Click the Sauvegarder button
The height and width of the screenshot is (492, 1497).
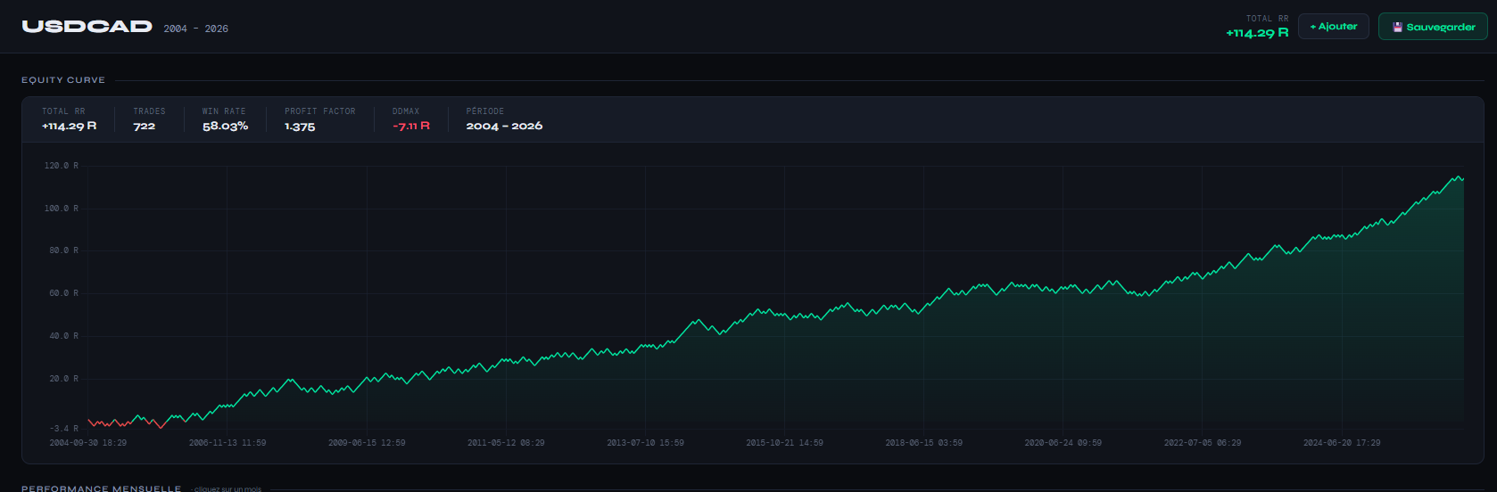tap(1433, 27)
